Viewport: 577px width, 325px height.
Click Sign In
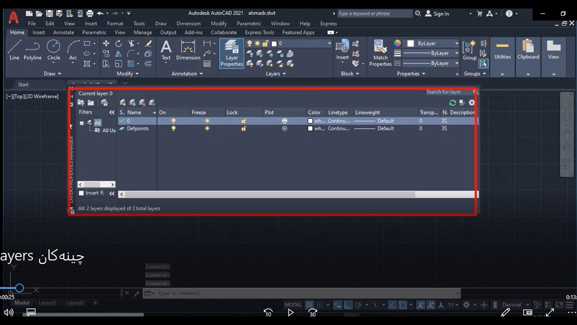pyautogui.click(x=437, y=14)
